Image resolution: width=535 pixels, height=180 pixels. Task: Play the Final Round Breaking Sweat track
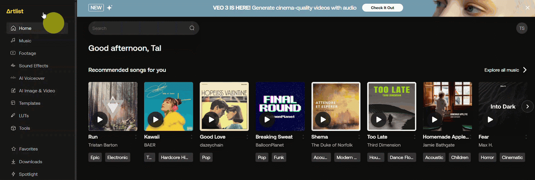pos(267,119)
